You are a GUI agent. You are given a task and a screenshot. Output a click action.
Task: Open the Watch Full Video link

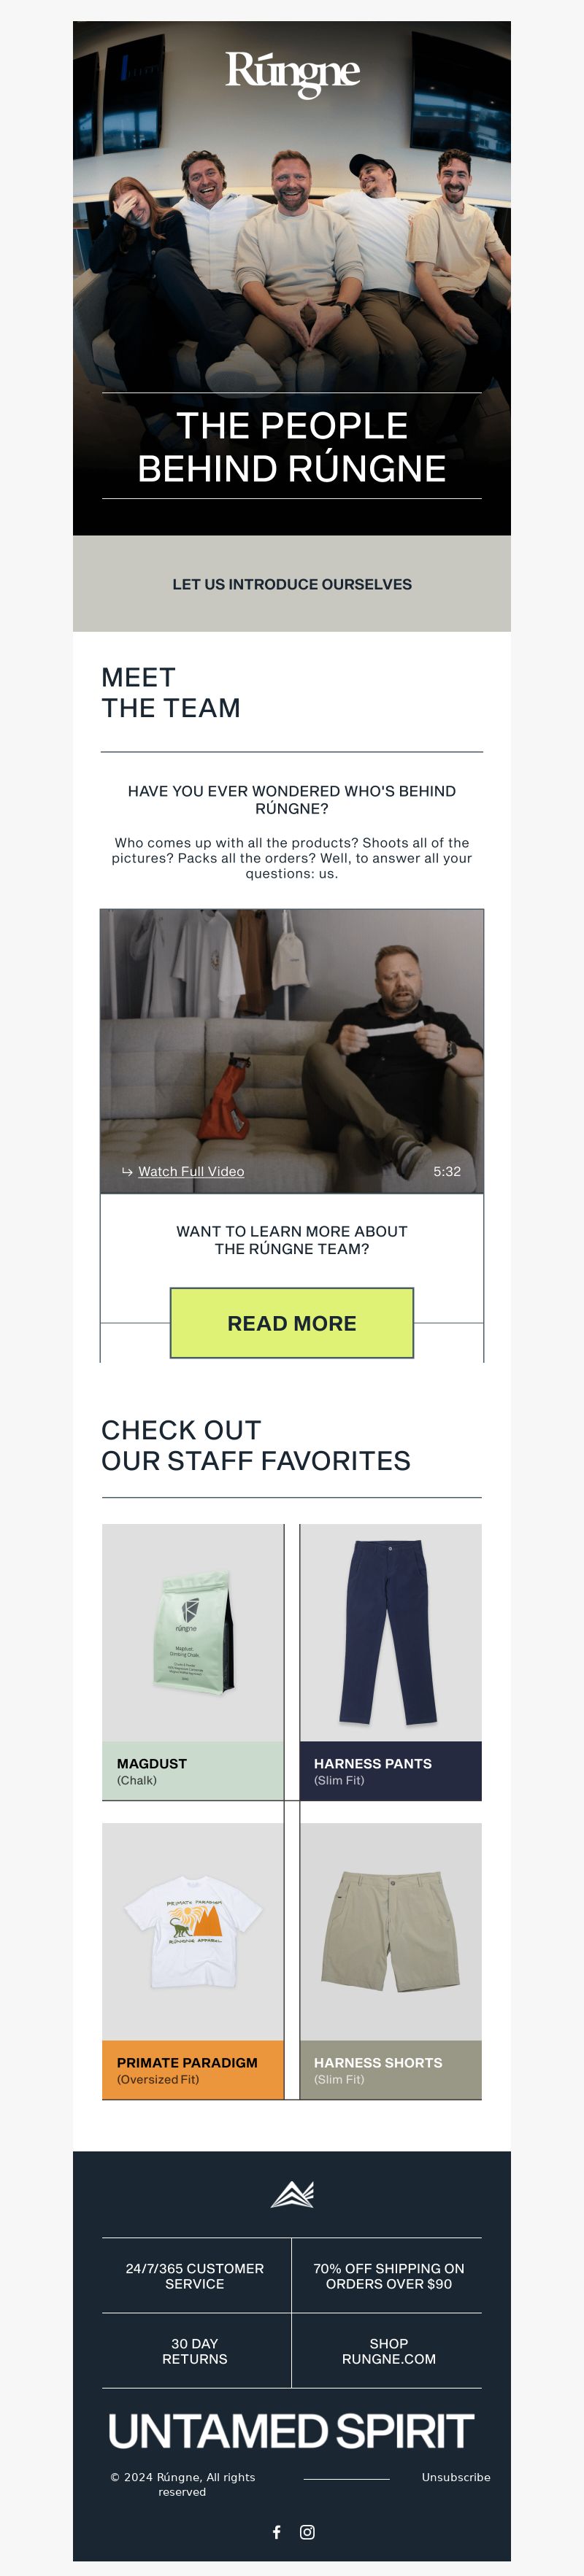point(191,1171)
